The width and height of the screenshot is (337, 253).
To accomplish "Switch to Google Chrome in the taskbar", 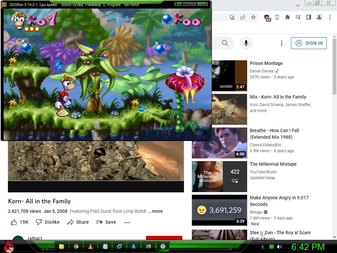I will tap(76, 246).
